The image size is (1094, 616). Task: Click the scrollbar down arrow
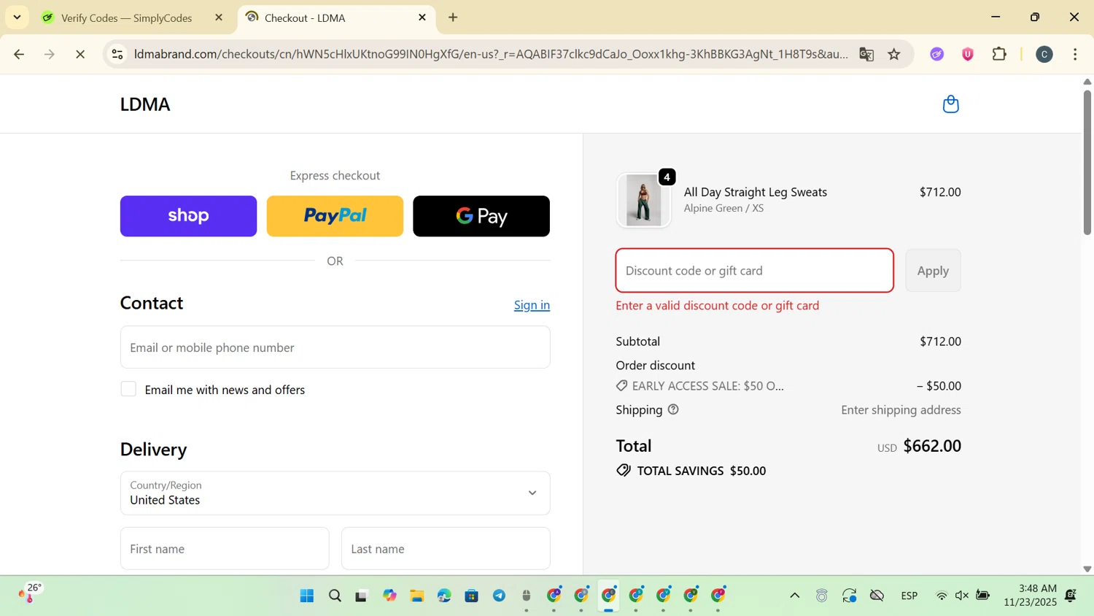[x=1087, y=569]
